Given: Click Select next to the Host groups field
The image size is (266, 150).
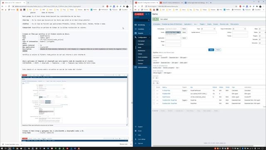Looking at the screenshot, I should pos(184,29).
